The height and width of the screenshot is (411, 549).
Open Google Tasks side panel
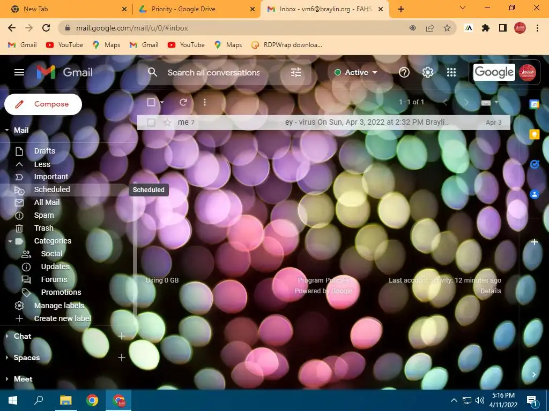535,164
